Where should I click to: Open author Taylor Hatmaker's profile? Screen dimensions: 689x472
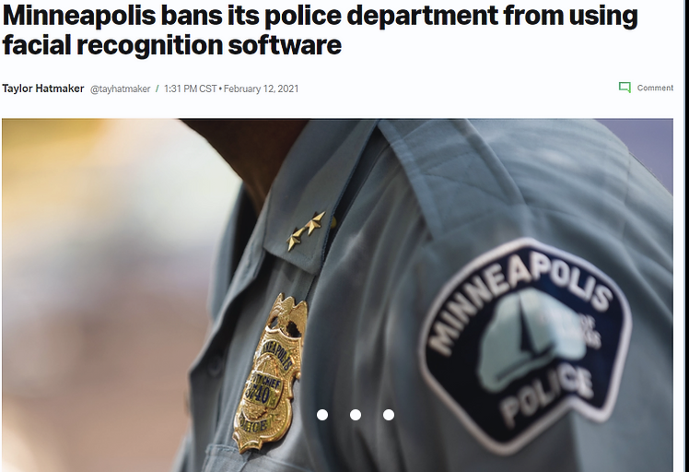[43, 88]
